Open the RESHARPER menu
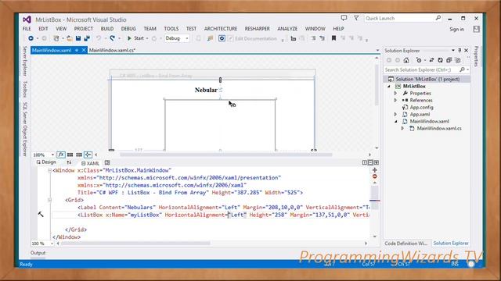 [258, 29]
